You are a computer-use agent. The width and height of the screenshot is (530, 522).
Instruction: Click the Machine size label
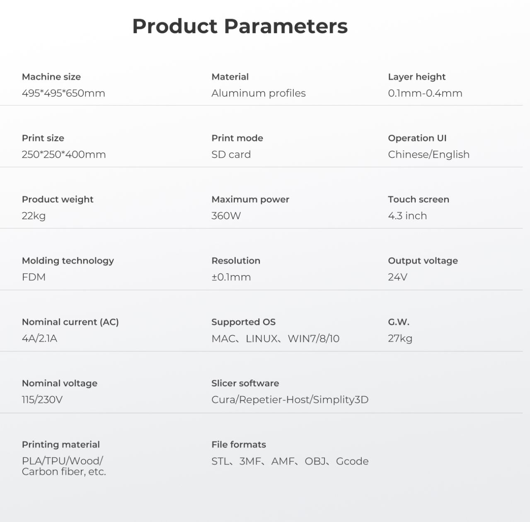(51, 77)
